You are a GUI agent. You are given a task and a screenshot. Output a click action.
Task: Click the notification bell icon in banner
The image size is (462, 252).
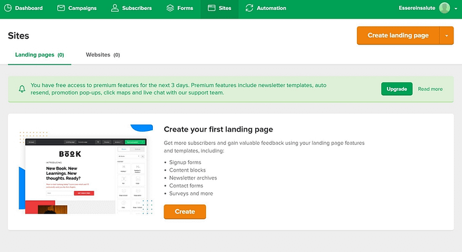22,88
